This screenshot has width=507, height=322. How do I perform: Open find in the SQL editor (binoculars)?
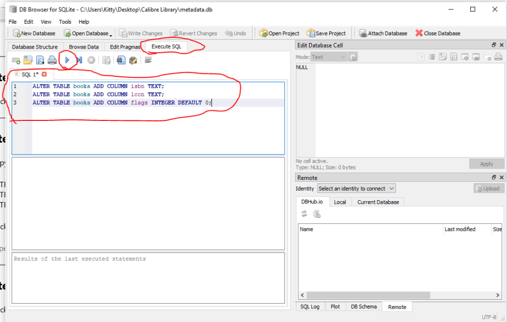coord(120,60)
